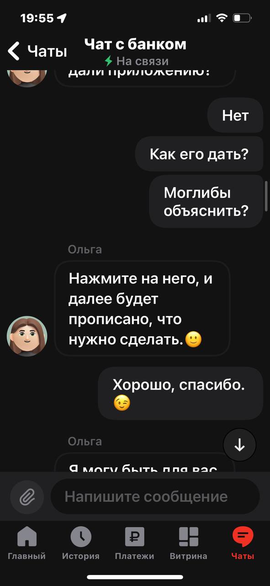Tap the paperclip attachment icon
Screen dimensions: 270x586
[x=27, y=496]
